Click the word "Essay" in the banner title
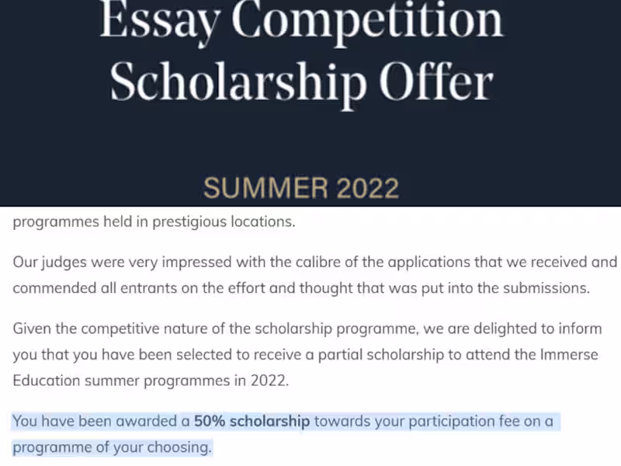The height and width of the screenshot is (466, 621). [159, 22]
